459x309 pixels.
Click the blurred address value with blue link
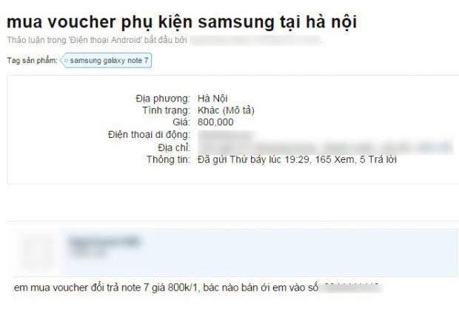click(325, 147)
